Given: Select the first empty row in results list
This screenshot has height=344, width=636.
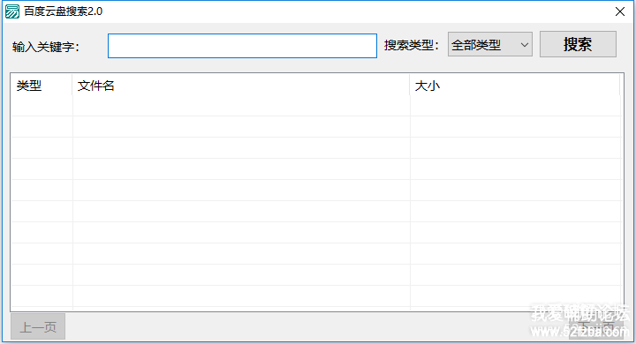Looking at the screenshot, I should click(x=316, y=106).
